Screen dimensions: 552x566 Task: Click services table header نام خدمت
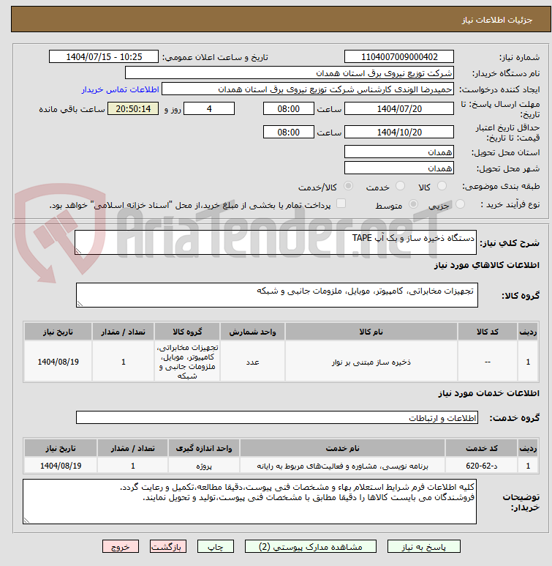click(x=342, y=448)
